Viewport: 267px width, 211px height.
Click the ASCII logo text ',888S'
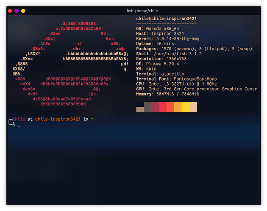click(x=21, y=64)
